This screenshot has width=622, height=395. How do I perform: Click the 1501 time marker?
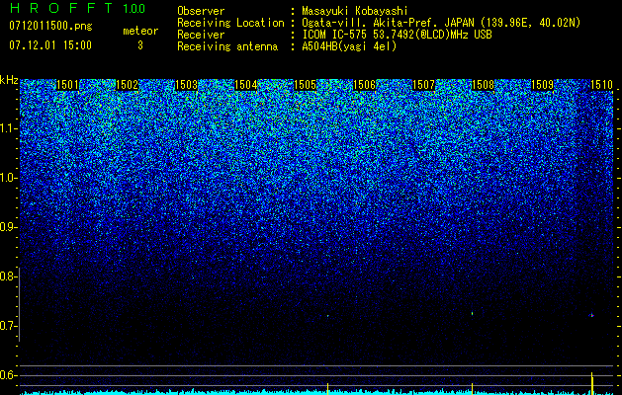(68, 85)
